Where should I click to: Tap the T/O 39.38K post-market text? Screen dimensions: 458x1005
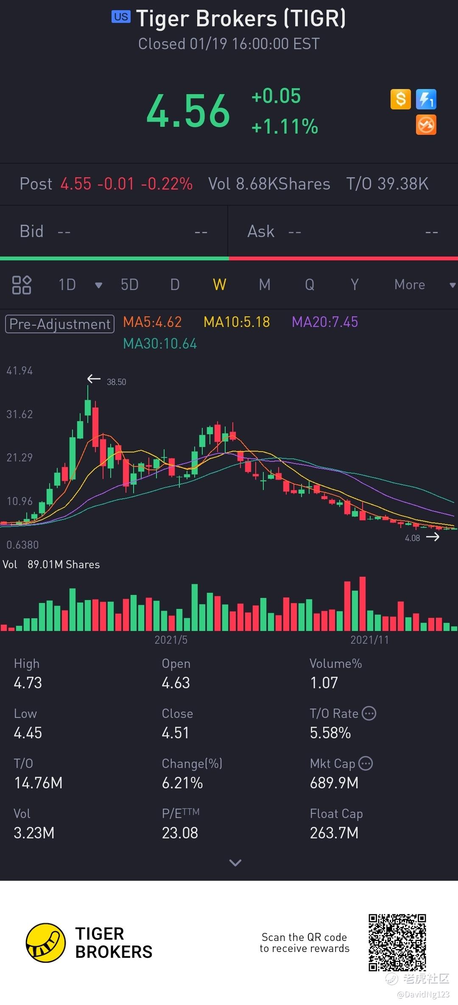click(x=387, y=184)
